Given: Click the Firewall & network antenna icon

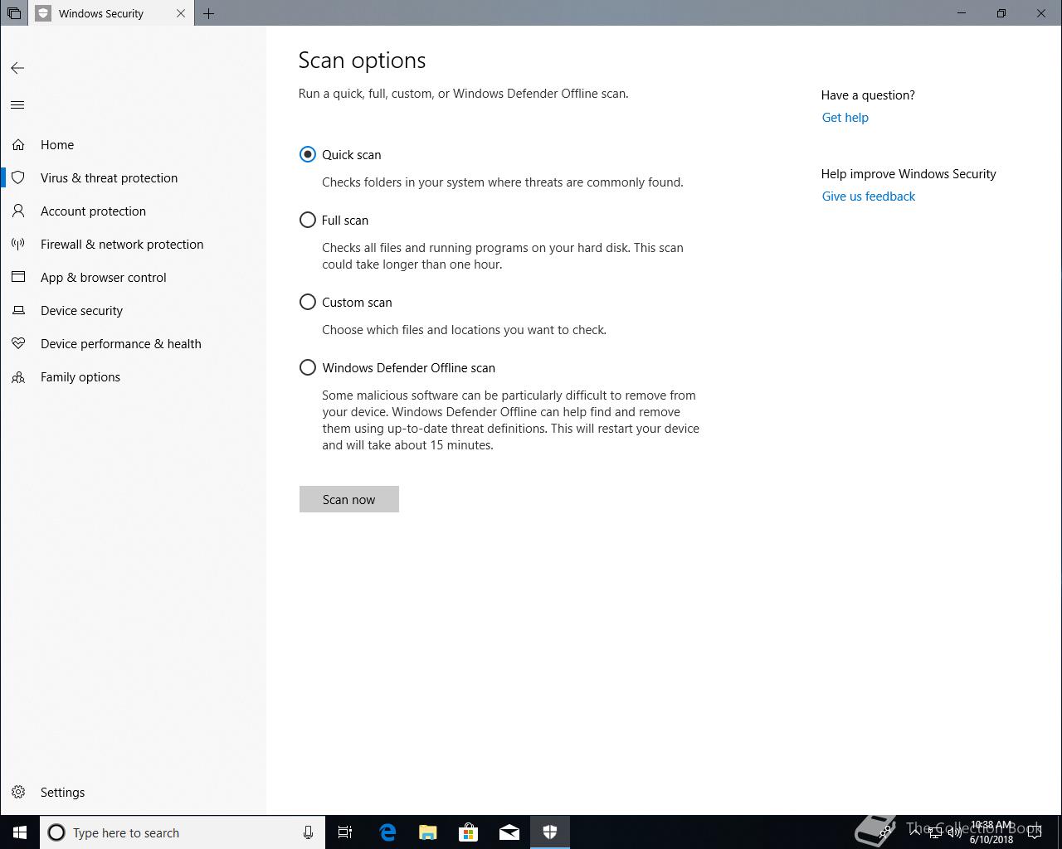Looking at the screenshot, I should click(18, 244).
